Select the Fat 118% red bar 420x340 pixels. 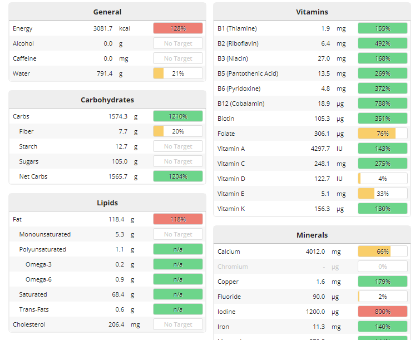pos(178,219)
